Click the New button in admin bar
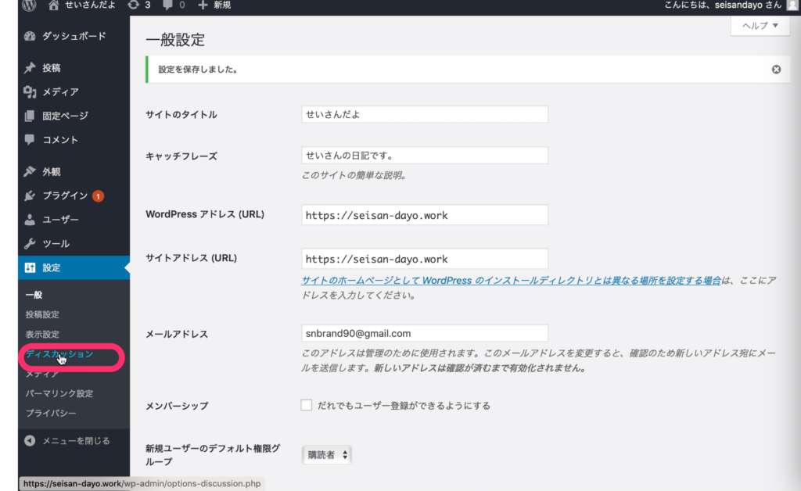Screen dimensions: 801x491 click(214, 5)
